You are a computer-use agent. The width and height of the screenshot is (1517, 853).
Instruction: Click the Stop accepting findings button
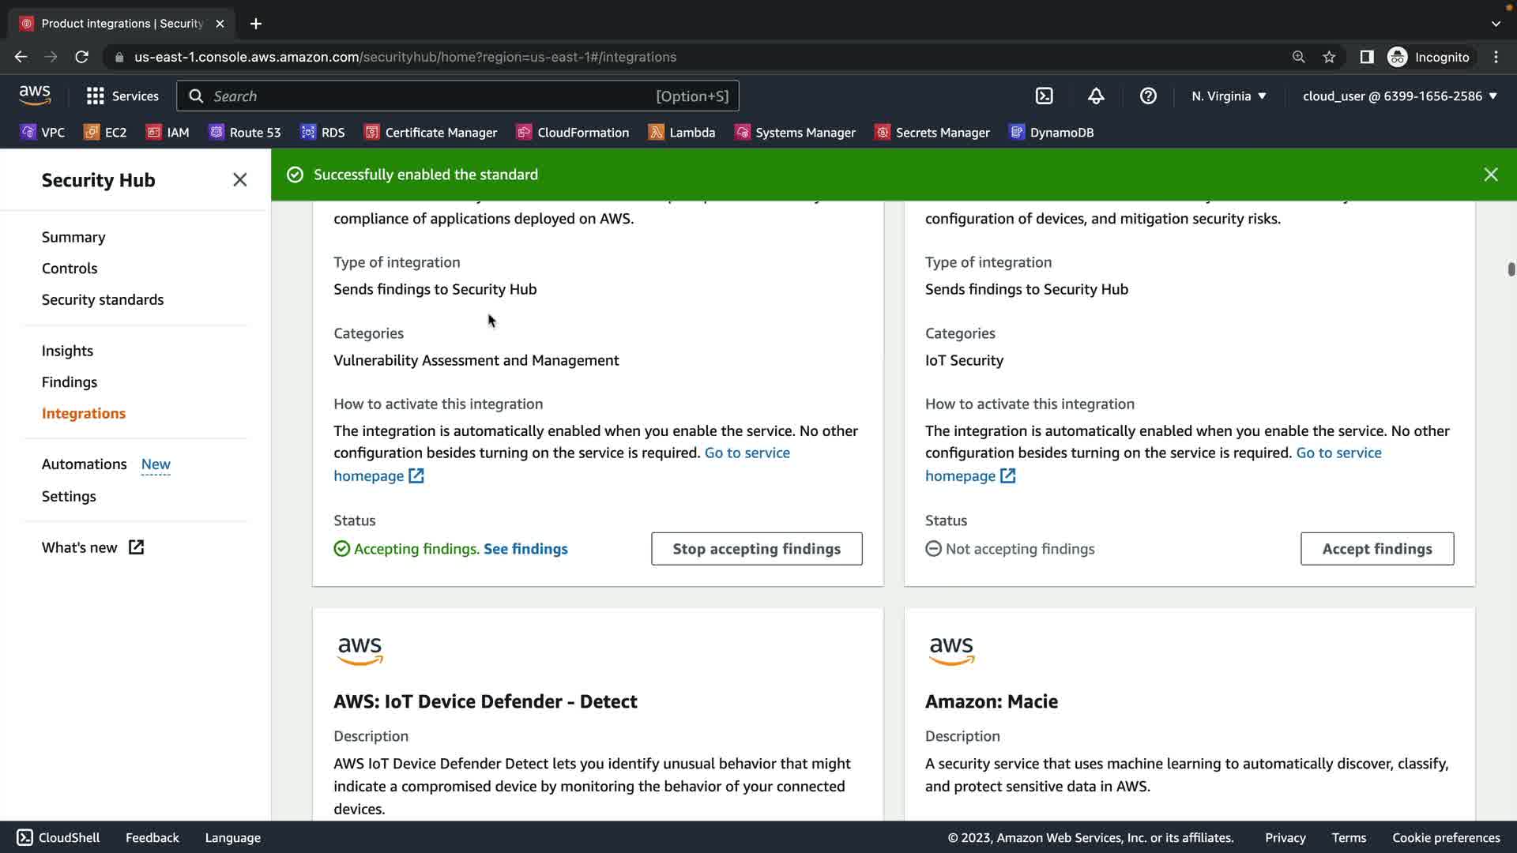pos(756,549)
